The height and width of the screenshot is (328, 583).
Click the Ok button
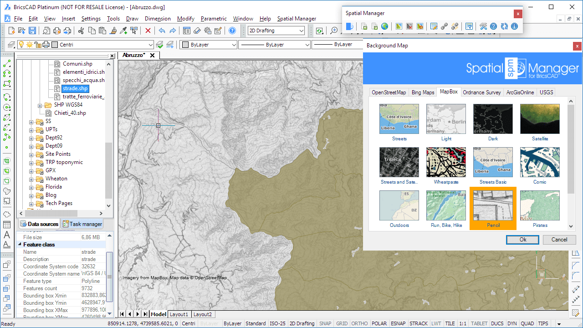(x=522, y=240)
